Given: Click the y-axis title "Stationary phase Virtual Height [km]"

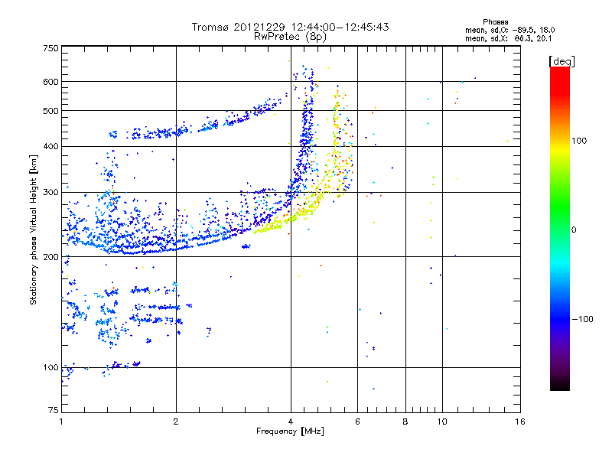Looking at the screenshot, I should pos(34,229).
